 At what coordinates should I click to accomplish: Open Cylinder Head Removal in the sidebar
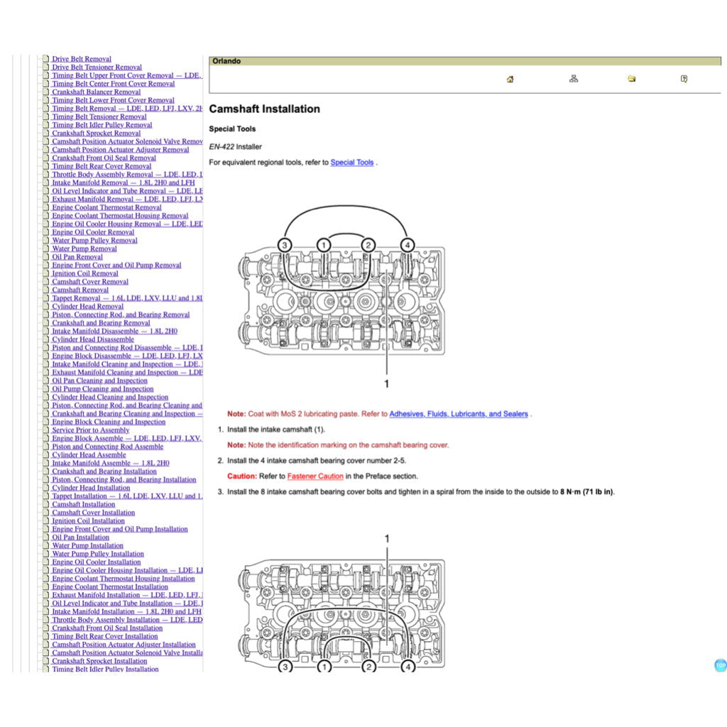pos(87,307)
